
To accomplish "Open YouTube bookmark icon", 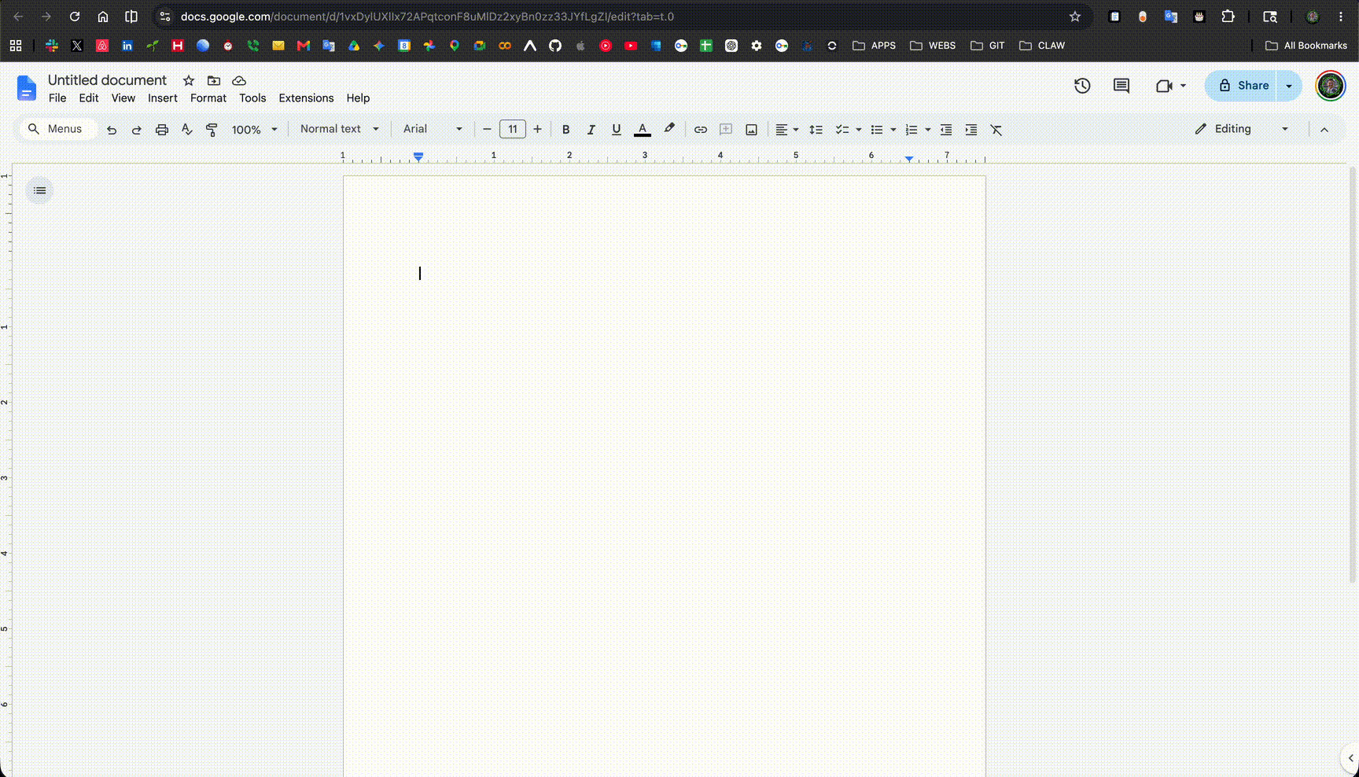I will pos(631,46).
